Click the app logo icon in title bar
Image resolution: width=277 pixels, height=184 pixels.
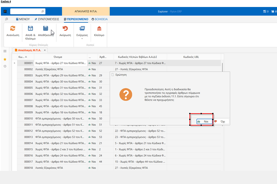[5, 12]
